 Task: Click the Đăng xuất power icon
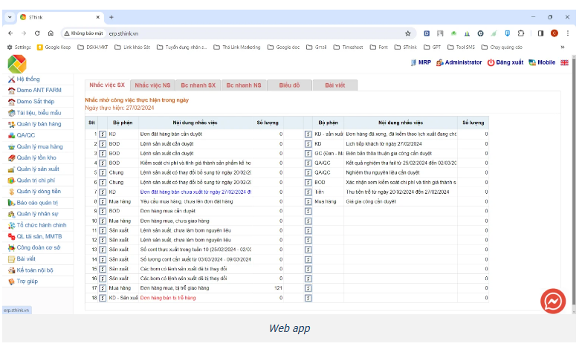491,63
